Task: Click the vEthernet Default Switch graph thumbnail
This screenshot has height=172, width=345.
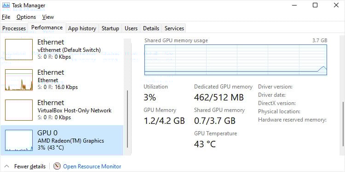Action: (x=19, y=50)
